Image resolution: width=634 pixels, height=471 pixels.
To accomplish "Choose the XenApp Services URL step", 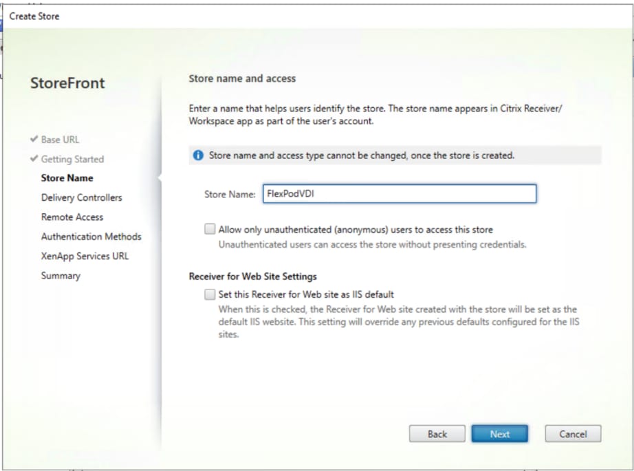I will pos(85,256).
